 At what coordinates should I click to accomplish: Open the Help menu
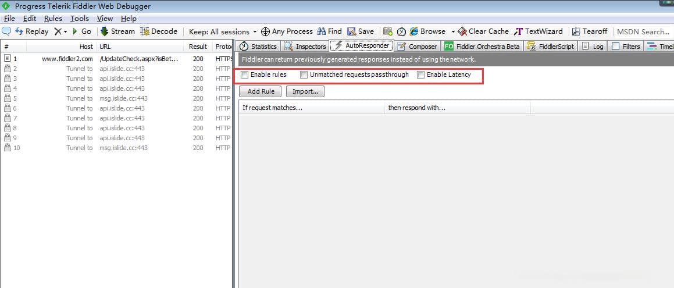click(129, 19)
